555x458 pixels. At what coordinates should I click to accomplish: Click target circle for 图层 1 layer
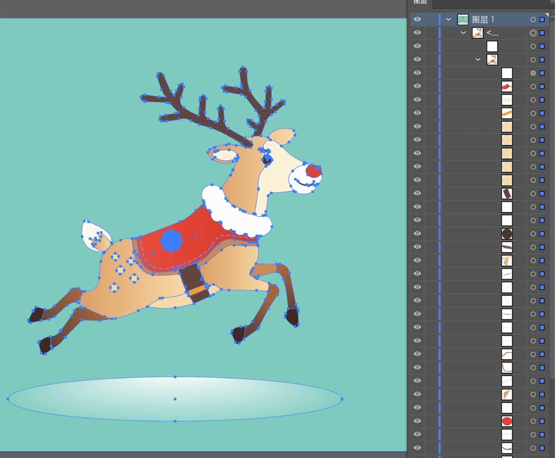[x=533, y=20]
